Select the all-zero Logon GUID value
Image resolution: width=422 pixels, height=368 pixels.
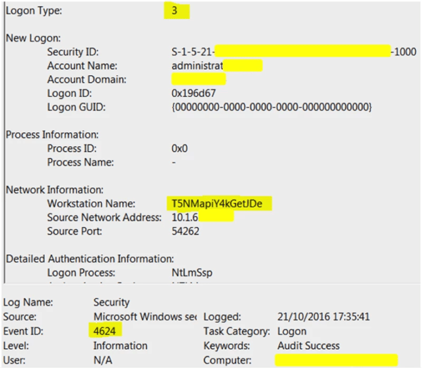pos(271,107)
